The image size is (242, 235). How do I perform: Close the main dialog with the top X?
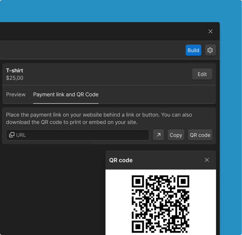(x=210, y=31)
